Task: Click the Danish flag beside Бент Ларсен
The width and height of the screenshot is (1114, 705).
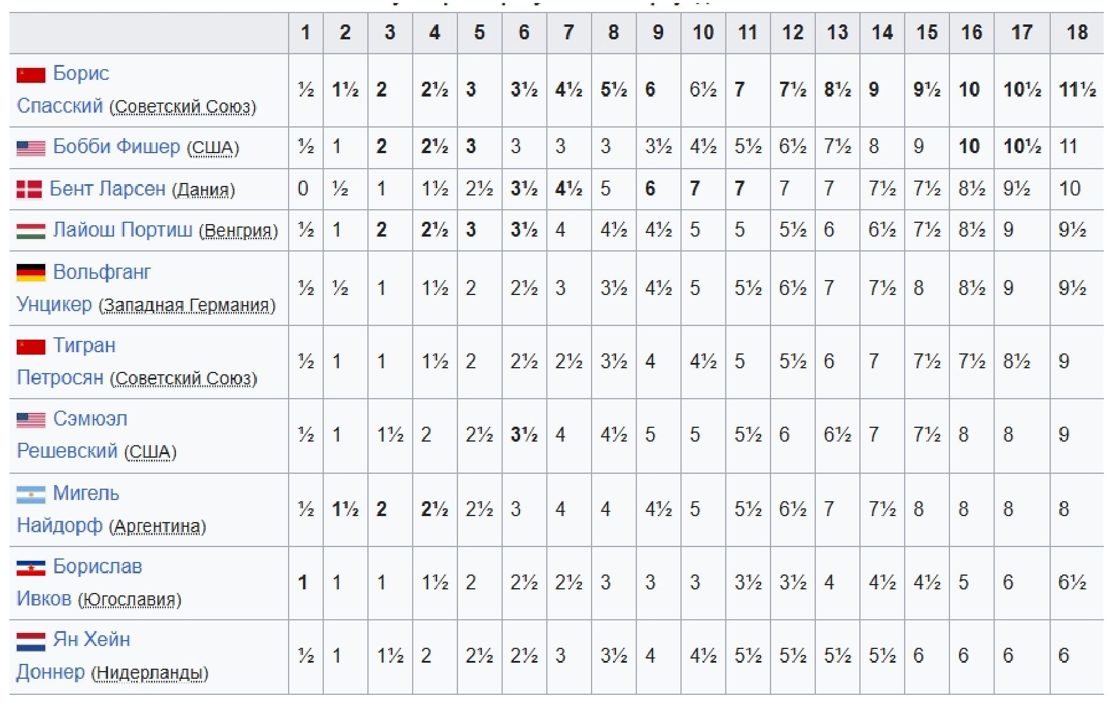Action: click(29, 190)
